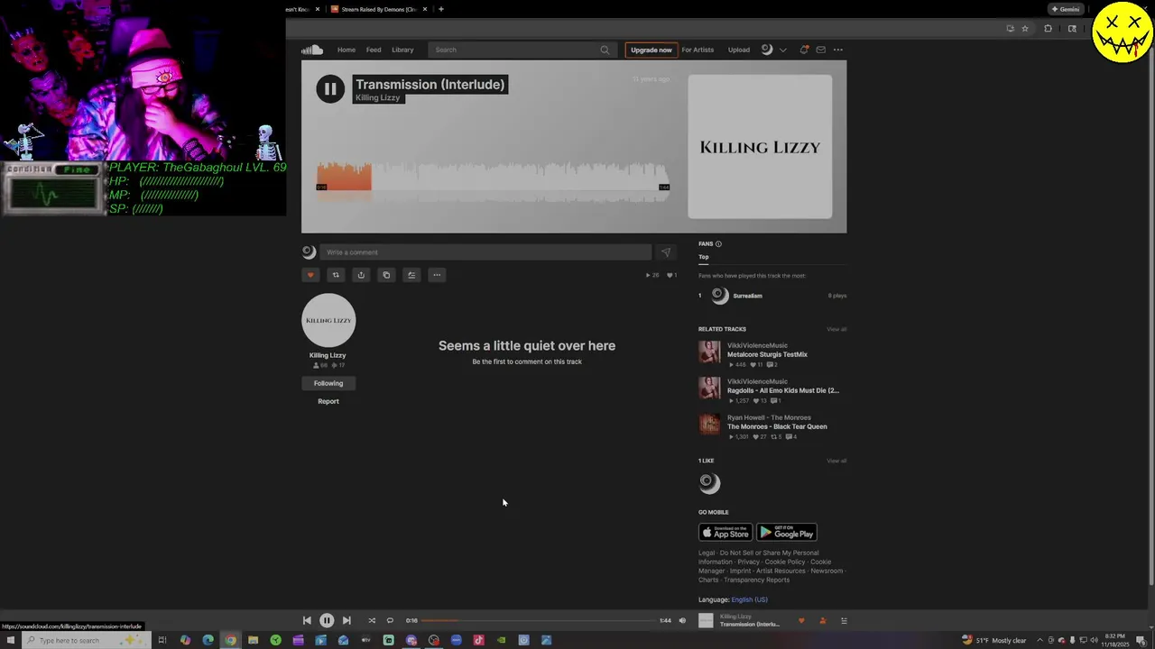The image size is (1155, 649).
Task: Open For Artists page
Action: [698, 50]
